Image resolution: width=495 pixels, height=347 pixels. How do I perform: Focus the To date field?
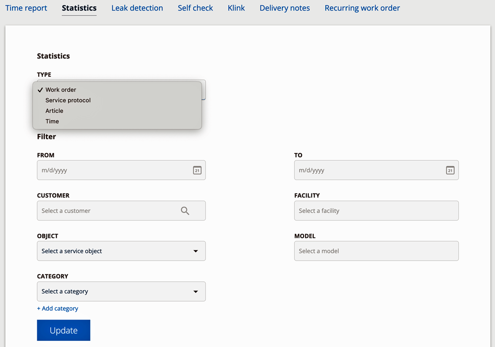pos(376,170)
